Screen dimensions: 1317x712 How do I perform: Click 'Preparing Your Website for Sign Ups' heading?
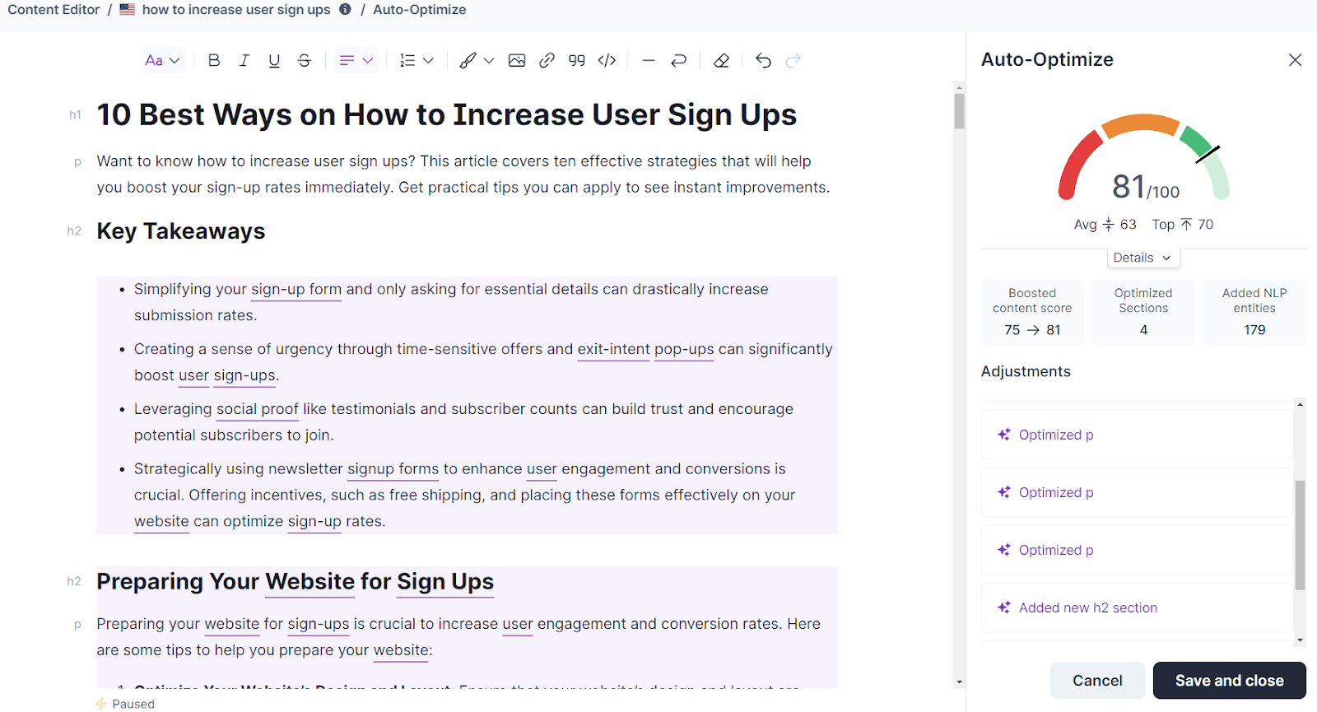(x=296, y=582)
